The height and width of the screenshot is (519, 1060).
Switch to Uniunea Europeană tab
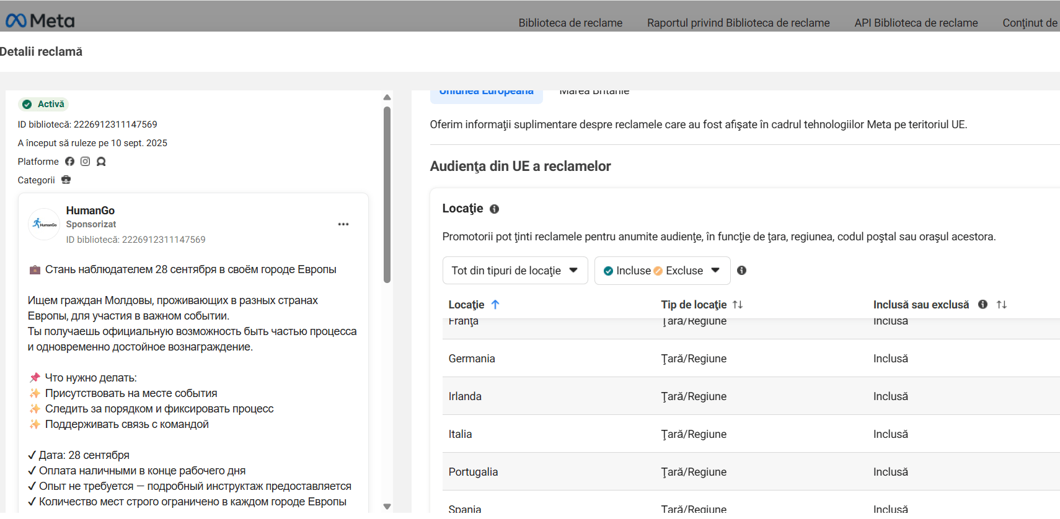(487, 93)
